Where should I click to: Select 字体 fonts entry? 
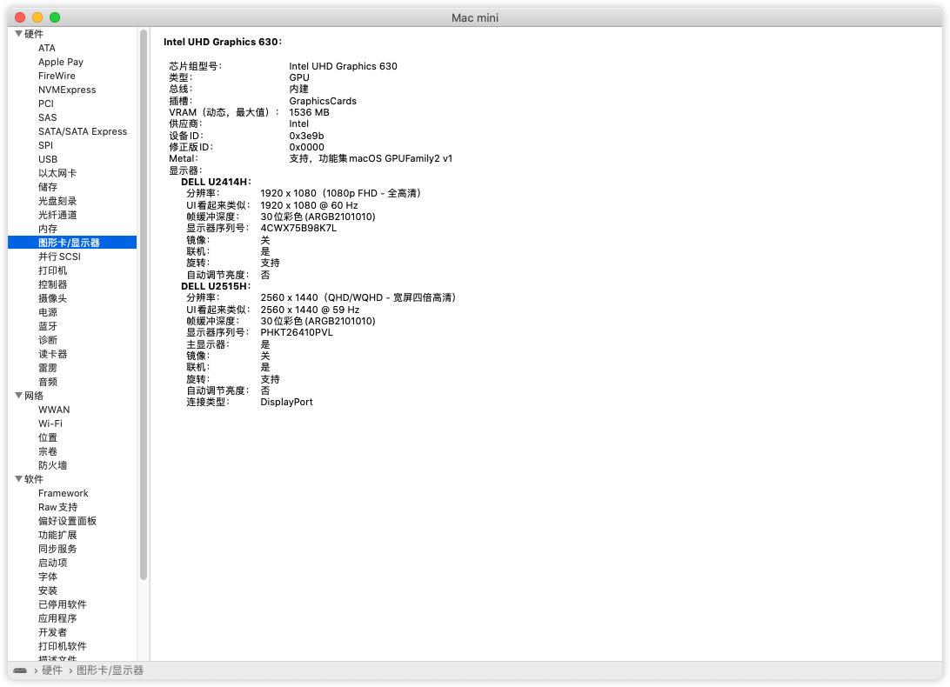[x=48, y=577]
